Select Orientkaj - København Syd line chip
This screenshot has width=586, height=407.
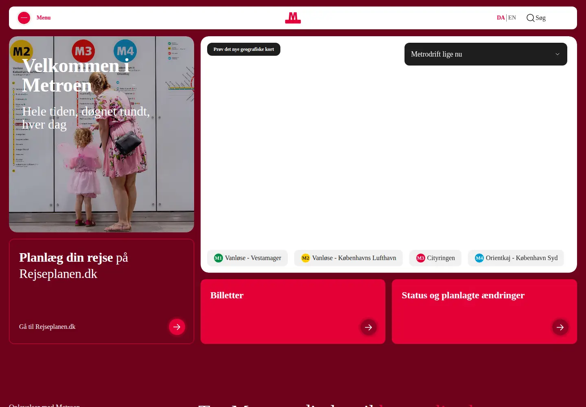[x=516, y=258]
